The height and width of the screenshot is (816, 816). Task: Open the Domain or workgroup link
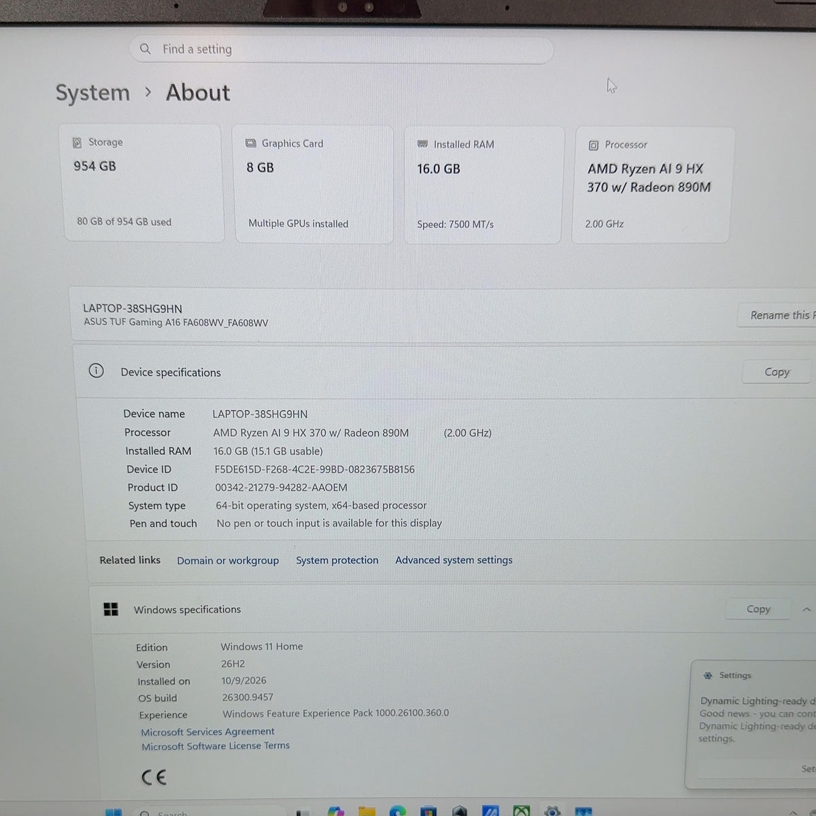click(228, 560)
